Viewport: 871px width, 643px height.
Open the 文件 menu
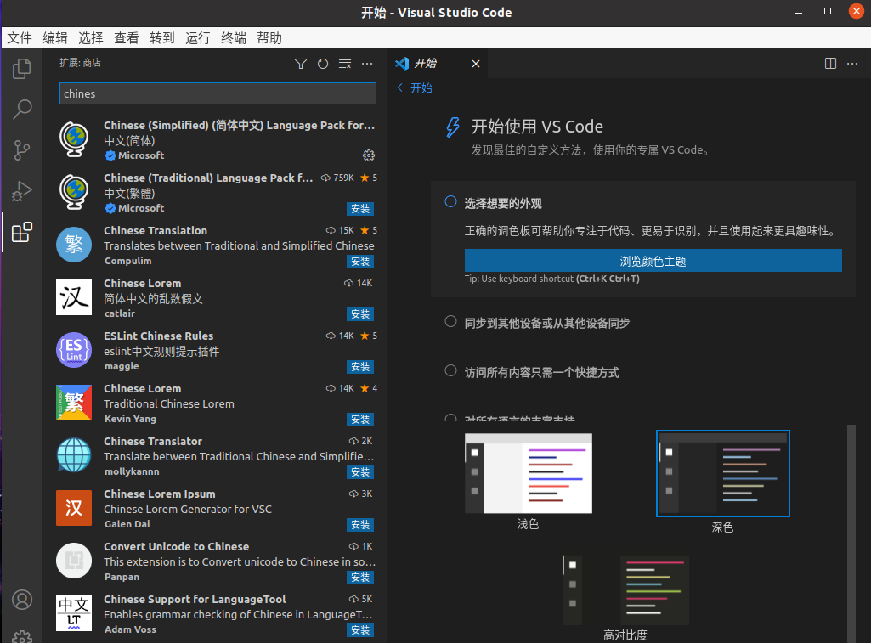point(20,37)
